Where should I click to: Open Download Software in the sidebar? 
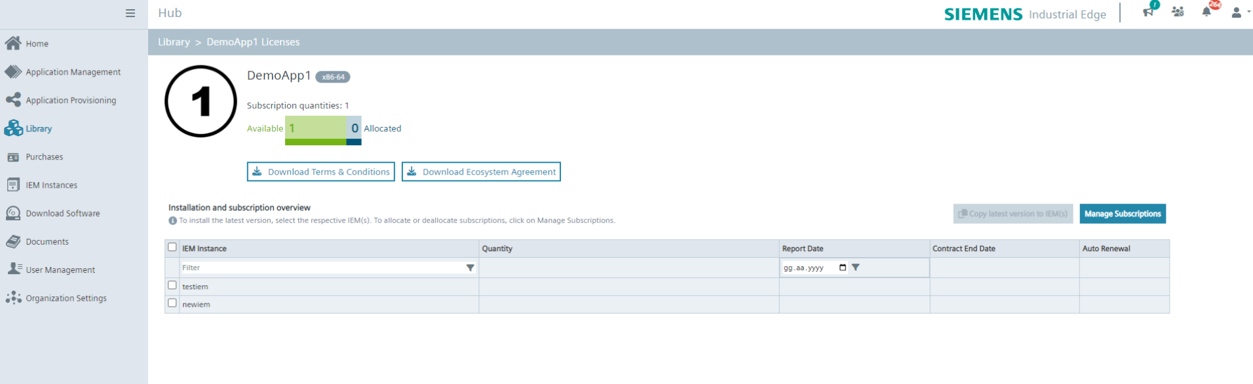point(62,213)
